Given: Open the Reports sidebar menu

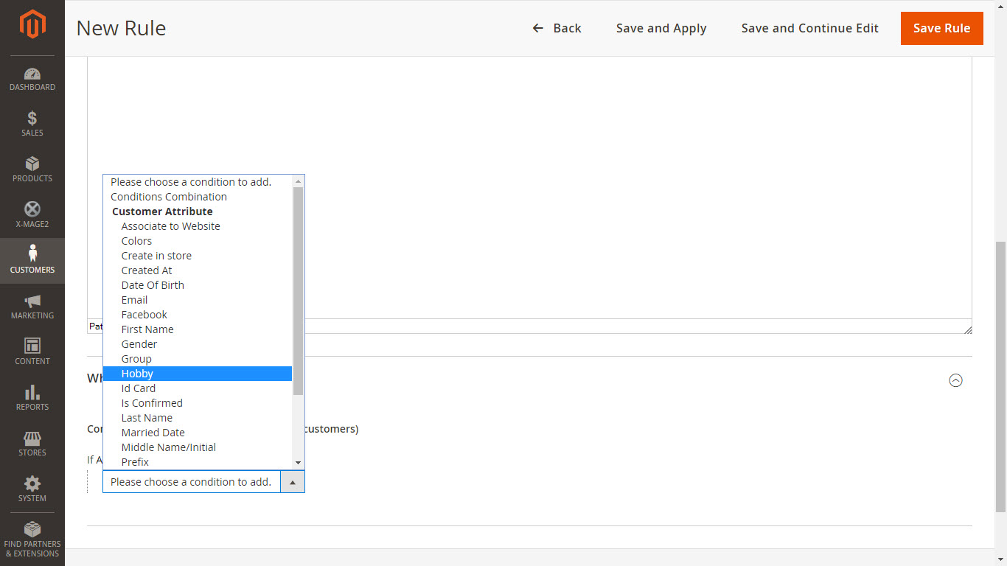Looking at the screenshot, I should 32,398.
